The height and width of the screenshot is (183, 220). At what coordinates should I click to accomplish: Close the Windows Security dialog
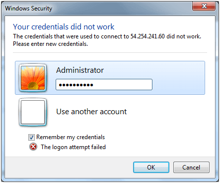(x=204, y=6)
